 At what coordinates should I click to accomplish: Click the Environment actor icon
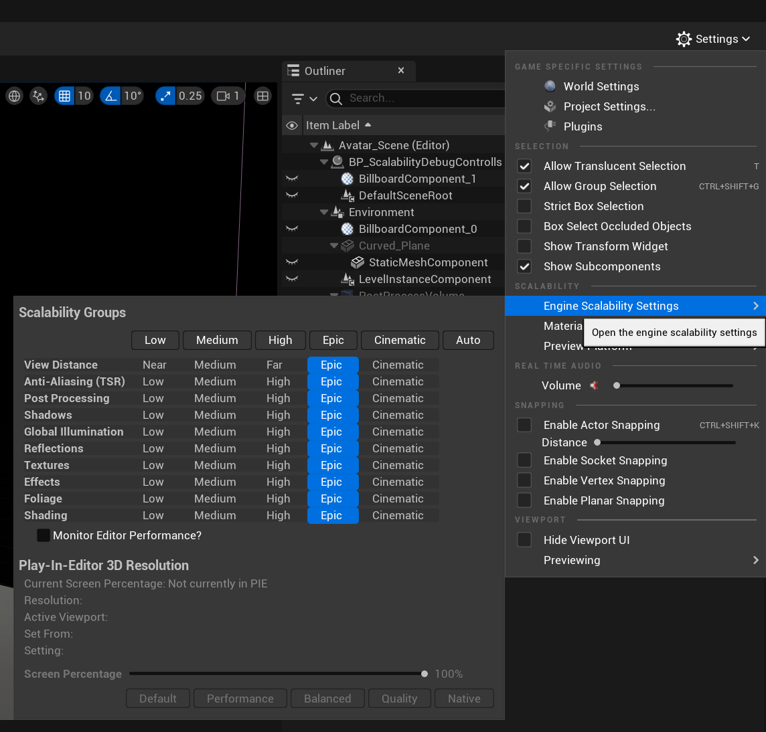[x=337, y=212]
